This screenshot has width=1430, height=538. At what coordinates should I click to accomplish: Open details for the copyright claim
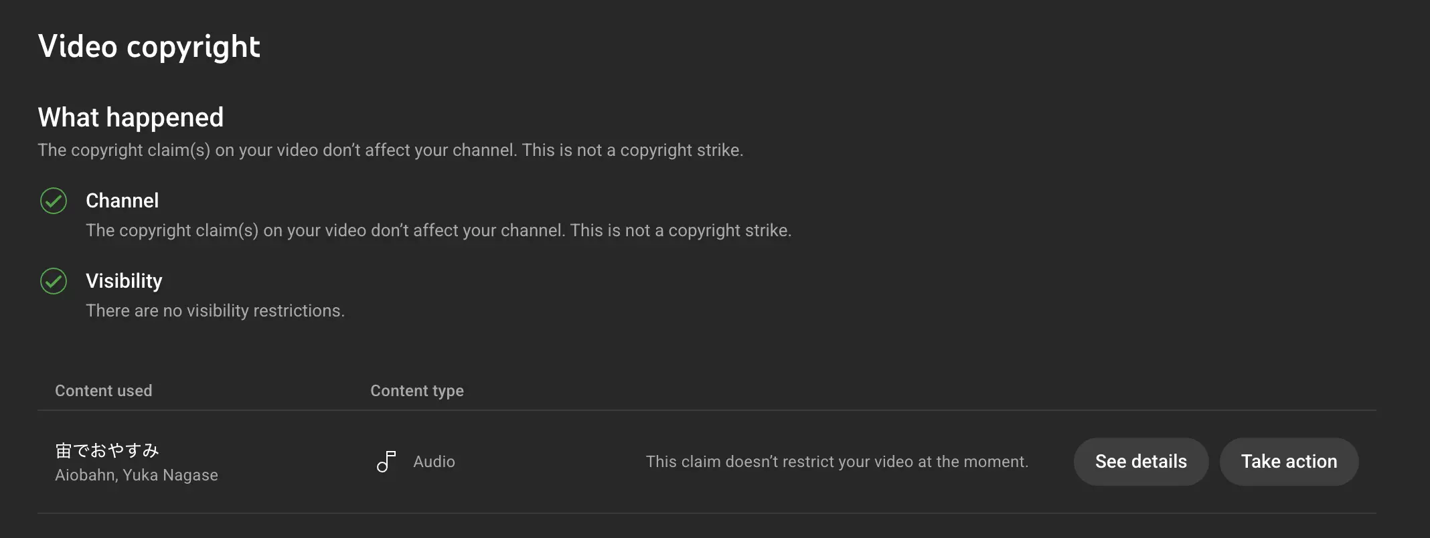pos(1141,462)
